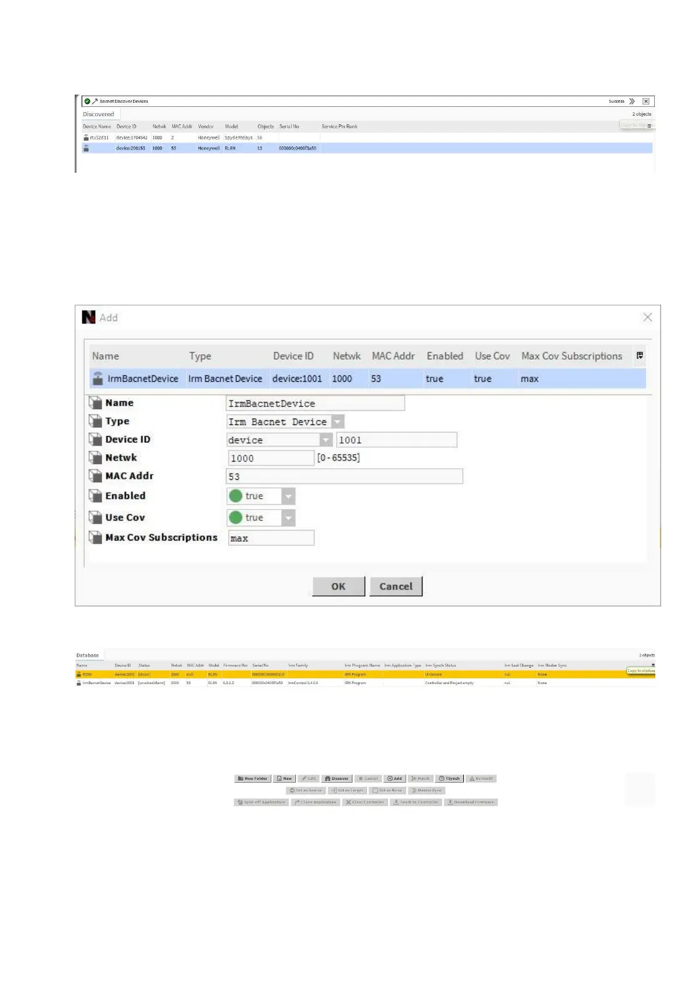Click the Netwk input field 1000

click(271, 458)
